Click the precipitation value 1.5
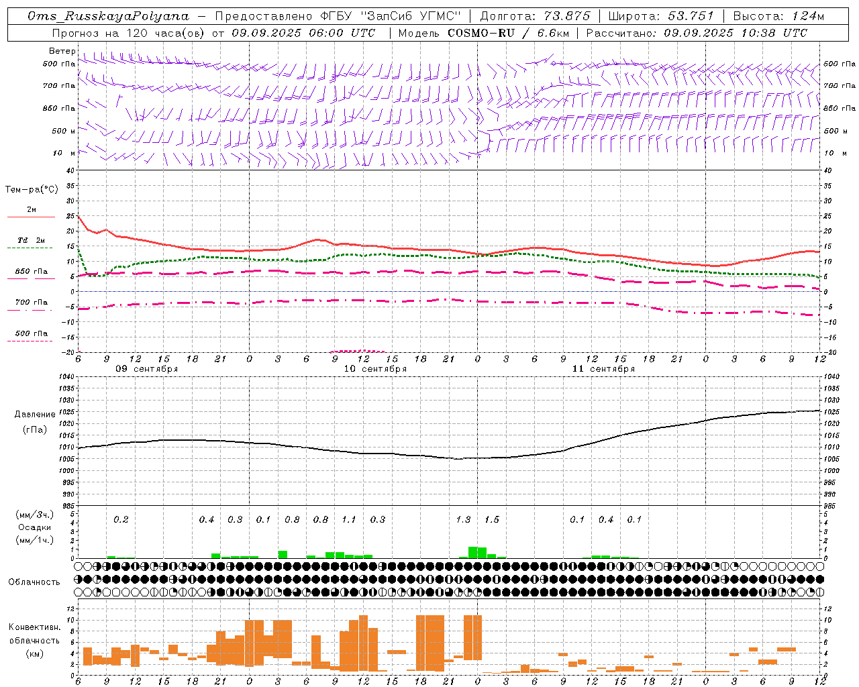The image size is (859, 687). [x=492, y=520]
